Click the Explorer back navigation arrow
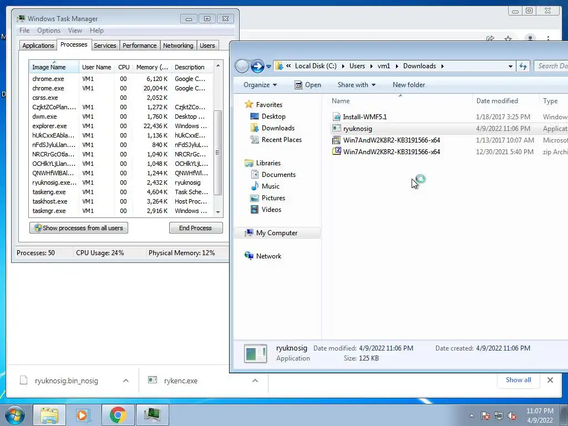Screen dimensions: 568x426 (242, 66)
